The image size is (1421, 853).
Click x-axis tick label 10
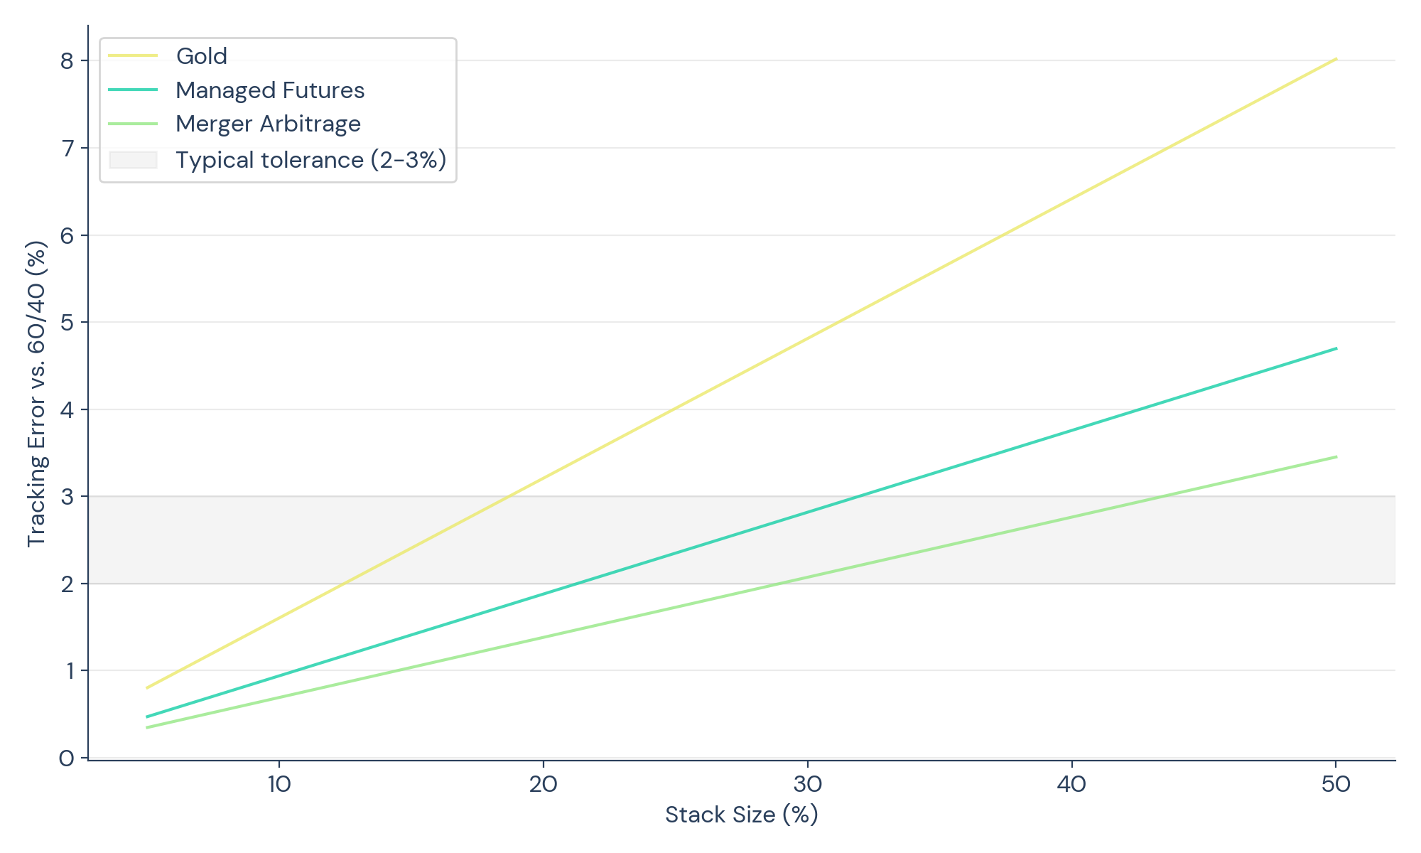coord(279,785)
